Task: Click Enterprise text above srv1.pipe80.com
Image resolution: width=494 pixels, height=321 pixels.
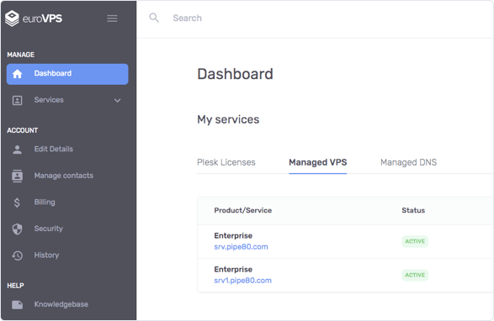Action: coord(233,270)
